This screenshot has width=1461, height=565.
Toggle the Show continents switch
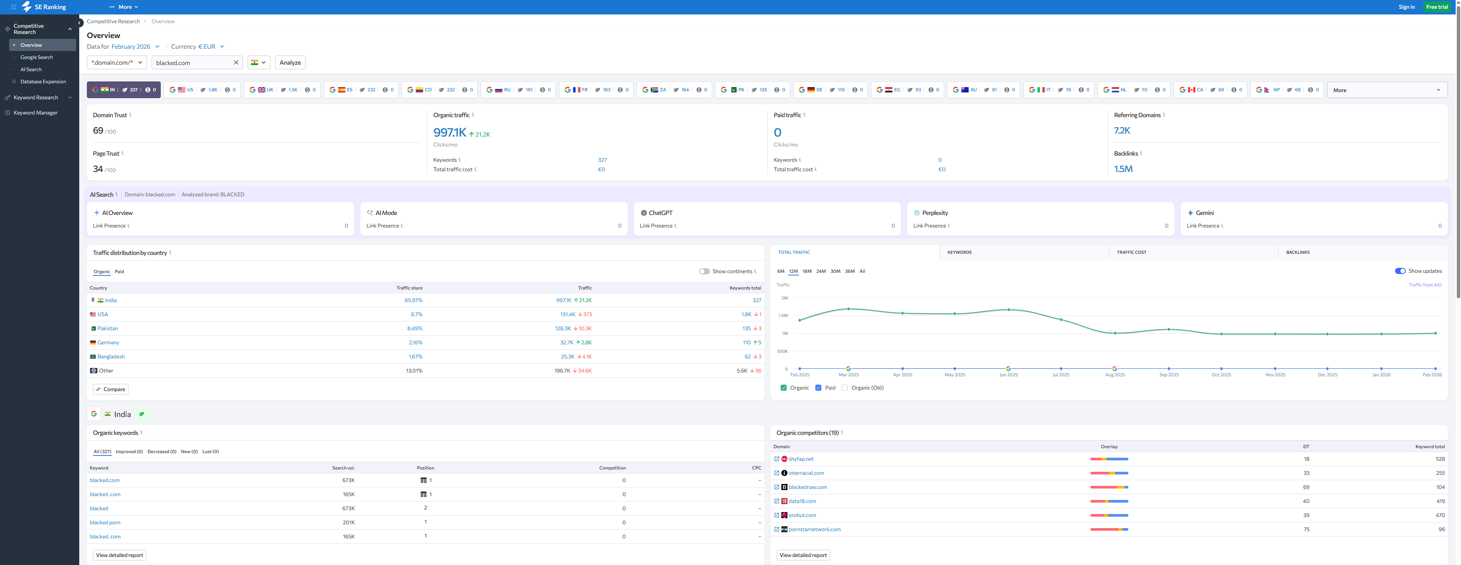point(704,271)
